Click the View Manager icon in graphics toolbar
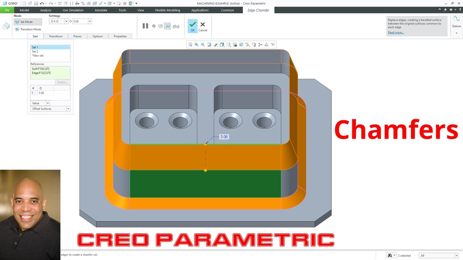This screenshot has height=260, width=463. point(235,45)
